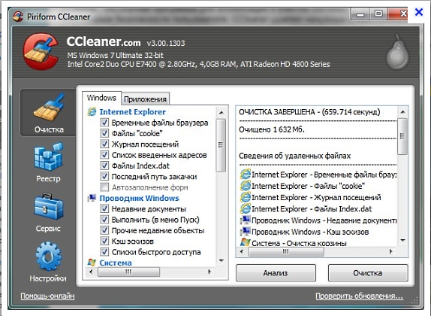The height and width of the screenshot is (316, 431).
Task: Click "ОЧИСТКА ЗАВЕРШЕНА" status line
Action: coord(309,112)
